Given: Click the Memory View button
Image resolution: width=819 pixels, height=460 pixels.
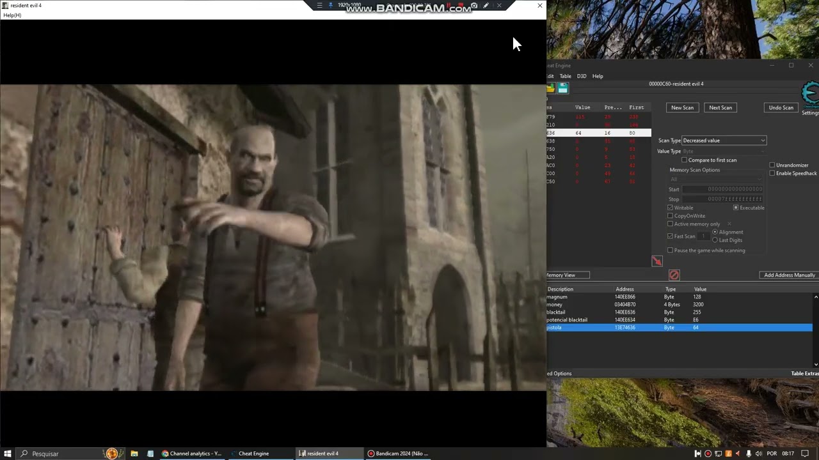Looking at the screenshot, I should 568,275.
